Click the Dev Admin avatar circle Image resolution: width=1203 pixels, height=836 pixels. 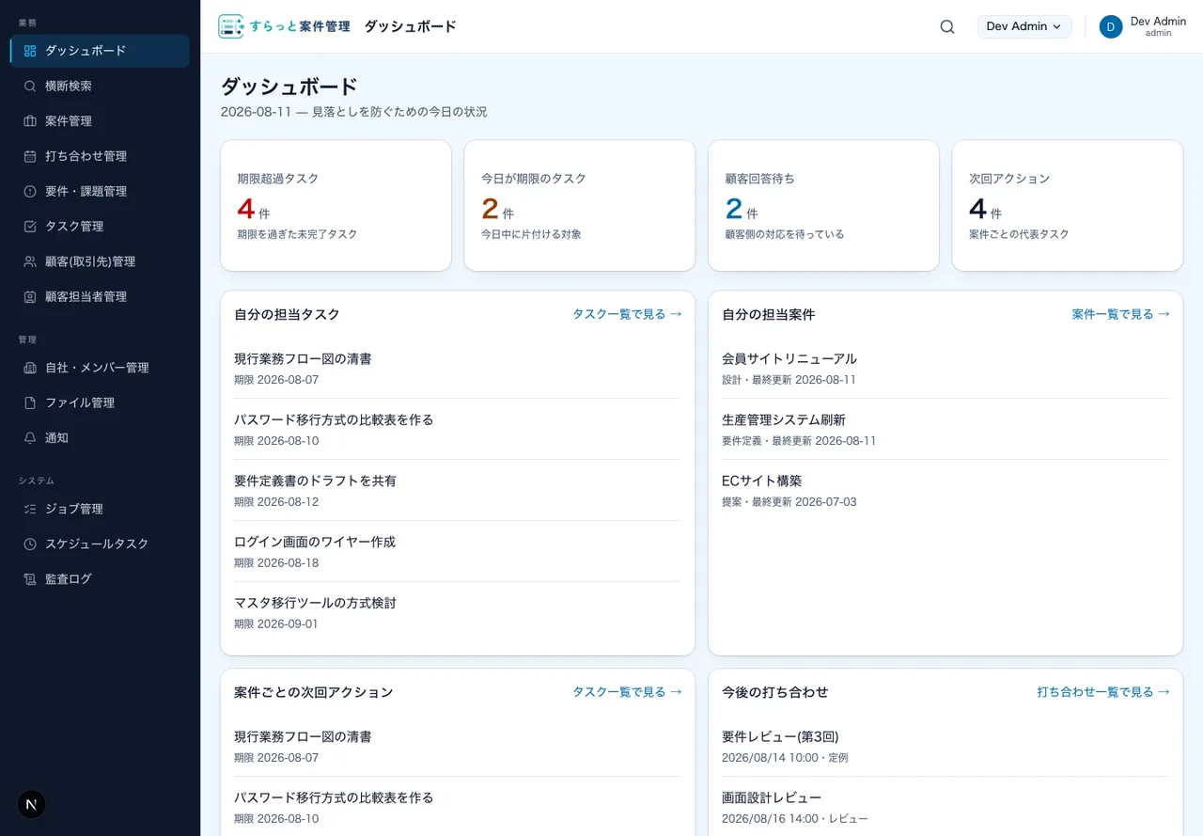click(x=1111, y=26)
